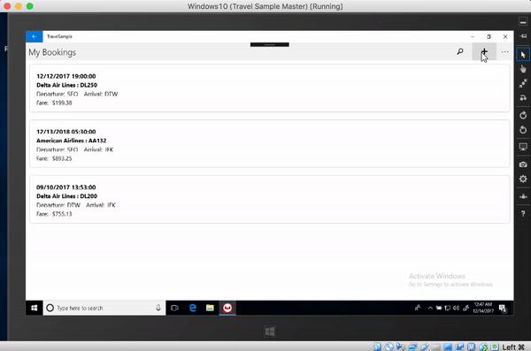Toggle the always-on-top pin in simulator toolbar
This screenshot has height=351, width=531.
[x=523, y=36]
